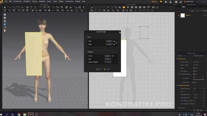Click the pause-bars icon in the 3D toolbar
Screen dimensions: 207x116
71,7
